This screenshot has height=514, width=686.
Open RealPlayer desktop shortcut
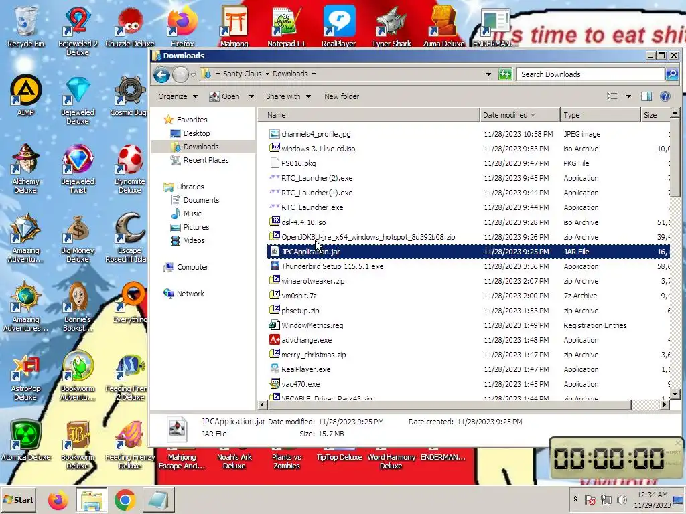click(338, 26)
